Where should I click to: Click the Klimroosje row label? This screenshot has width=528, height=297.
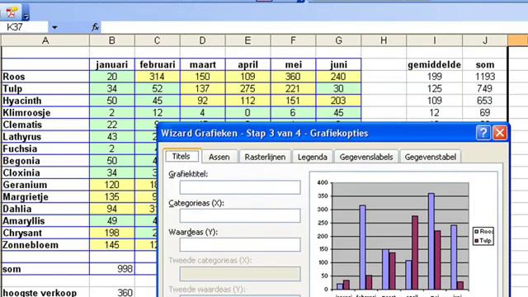click(45, 113)
